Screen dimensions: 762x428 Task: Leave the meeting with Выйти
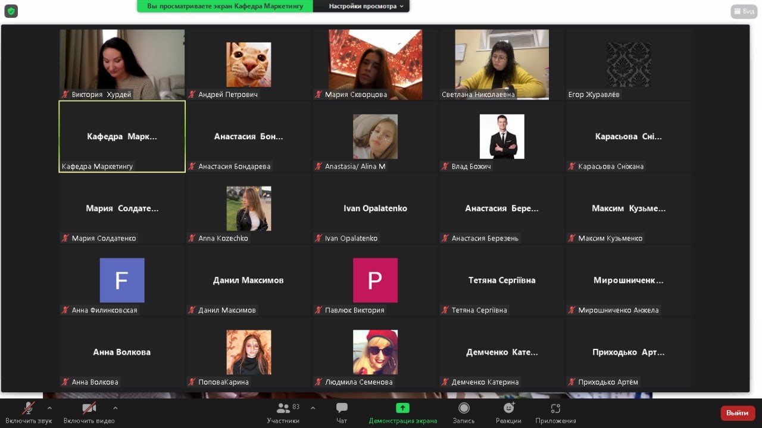click(x=737, y=413)
